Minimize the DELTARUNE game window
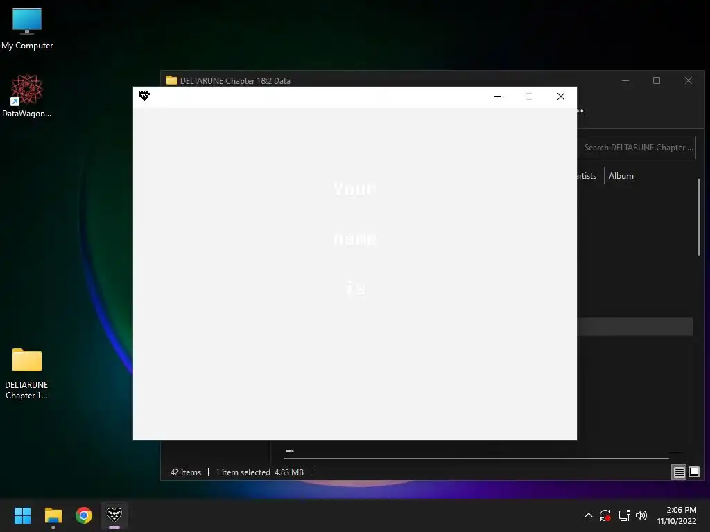Screen dimensions: 710x532 click(498, 96)
